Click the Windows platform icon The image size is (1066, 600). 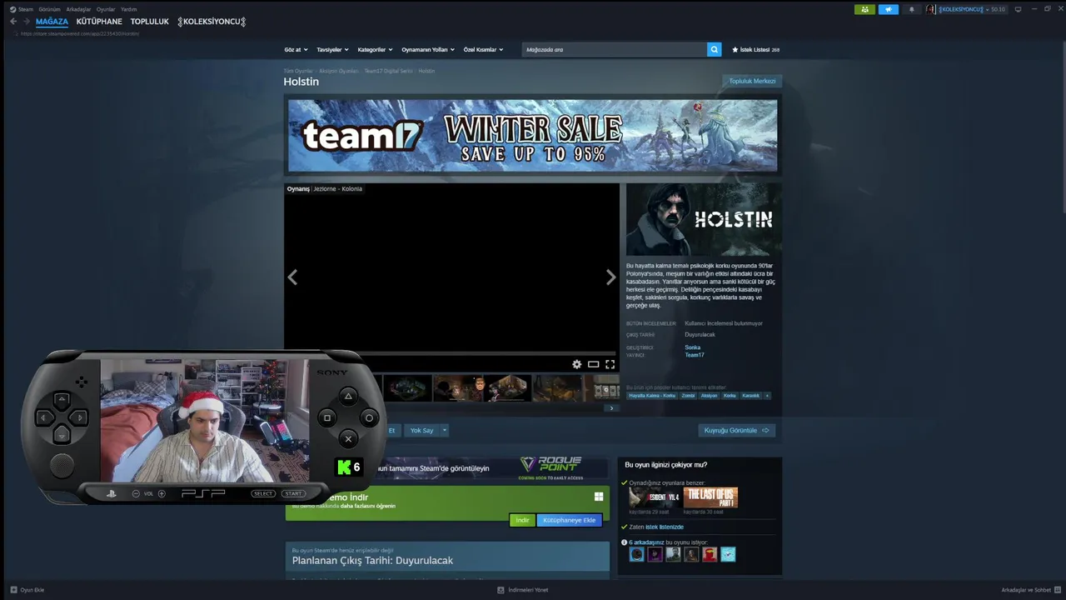point(599,497)
